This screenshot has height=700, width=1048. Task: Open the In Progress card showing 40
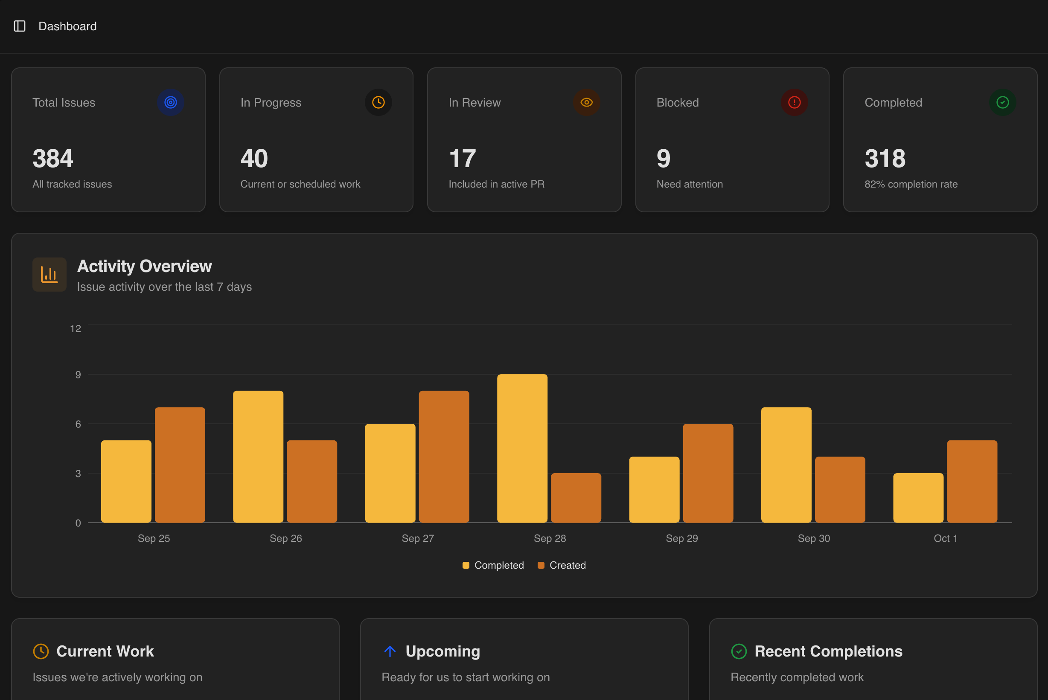316,140
